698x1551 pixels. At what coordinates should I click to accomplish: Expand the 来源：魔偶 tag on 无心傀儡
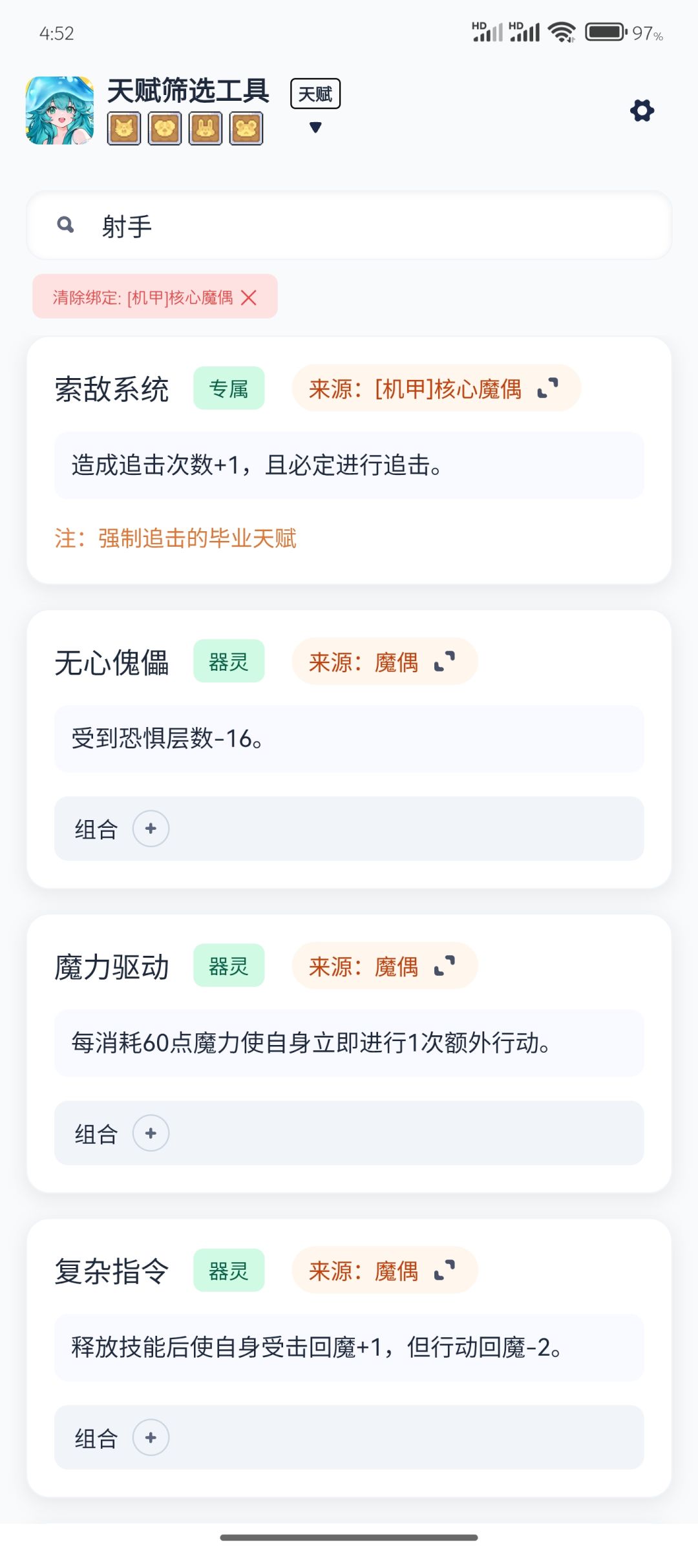(x=445, y=662)
